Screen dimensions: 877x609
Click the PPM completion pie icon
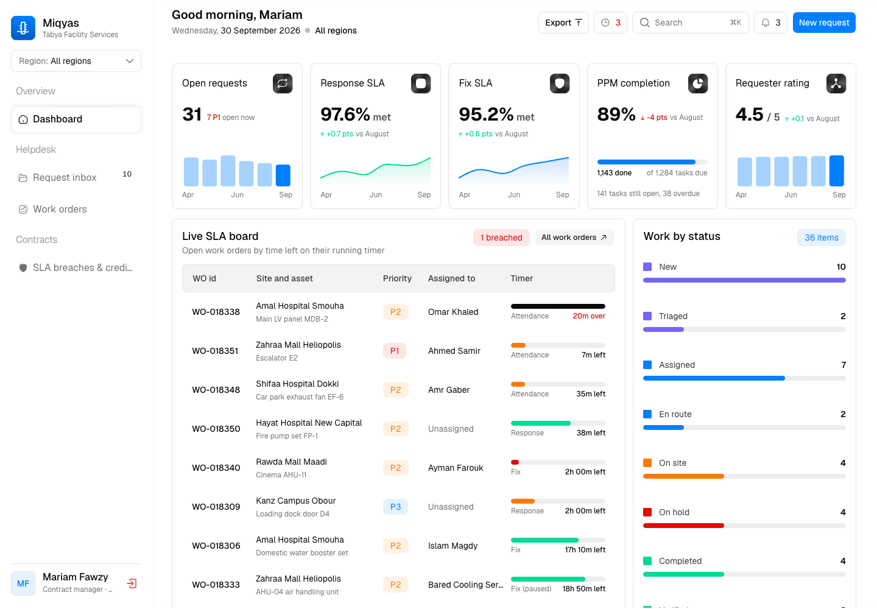(x=698, y=83)
